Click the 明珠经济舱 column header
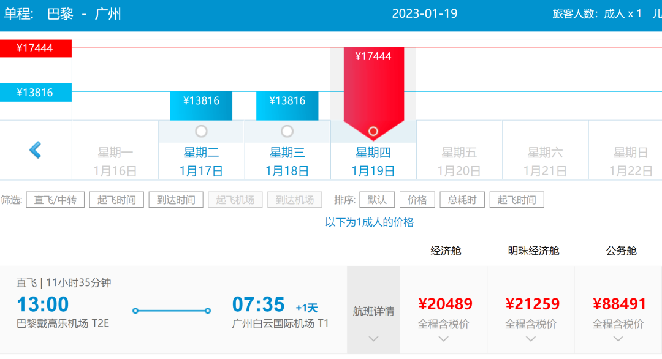This screenshot has width=662, height=359. tap(533, 251)
